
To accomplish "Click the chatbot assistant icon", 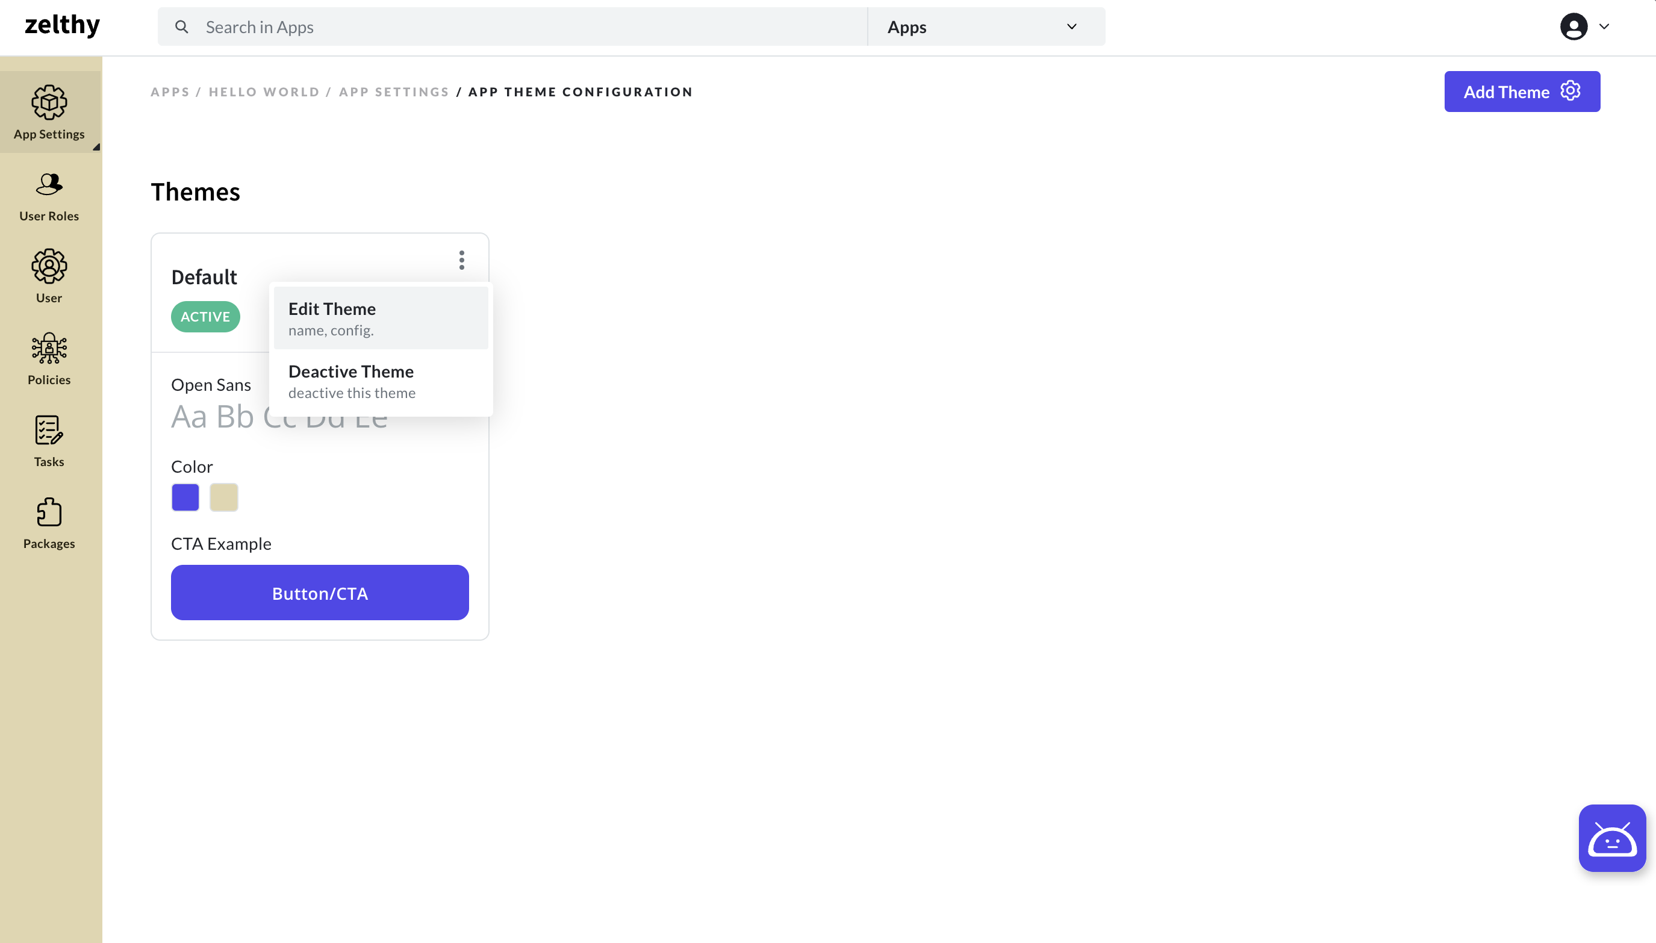I will pos(1613,838).
